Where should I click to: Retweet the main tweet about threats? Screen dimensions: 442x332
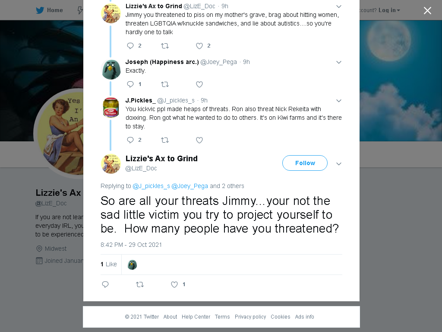[140, 284]
